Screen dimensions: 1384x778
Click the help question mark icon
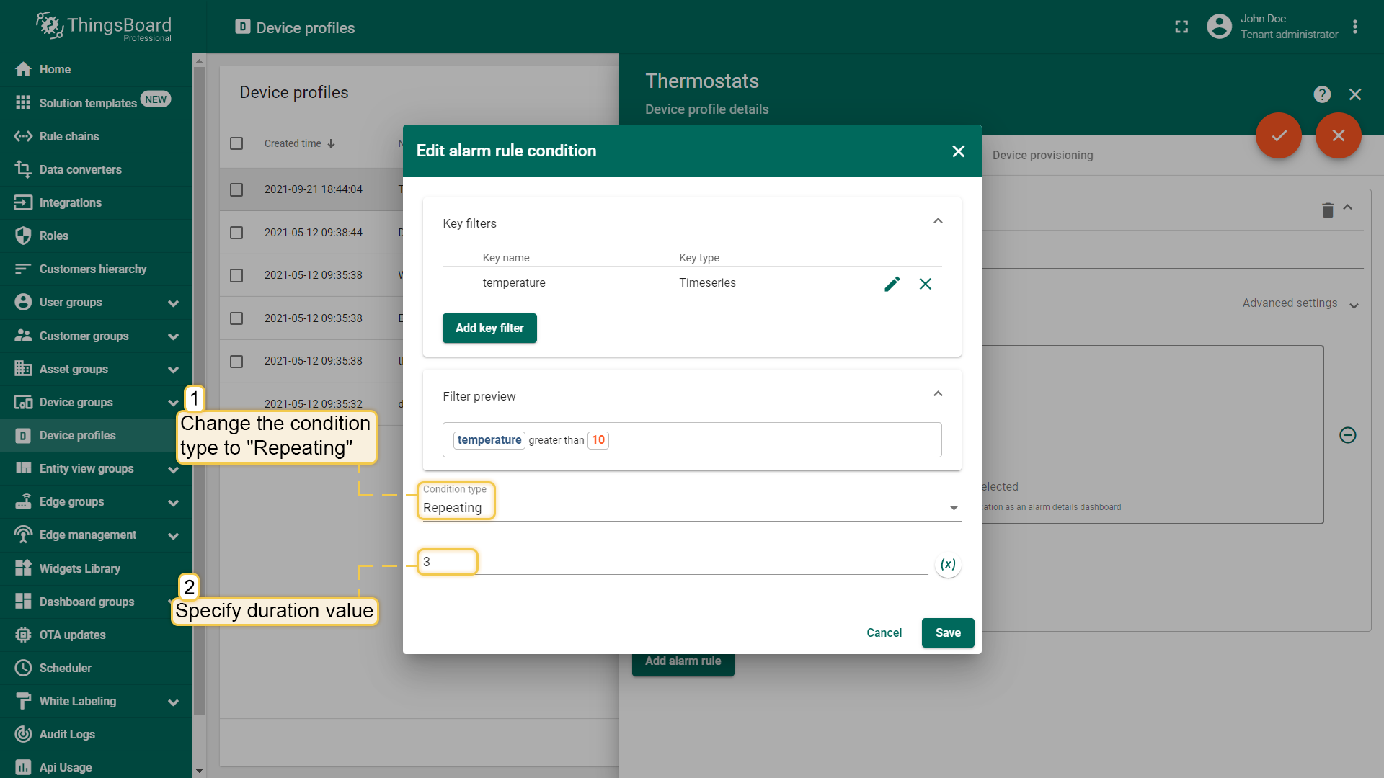click(x=1322, y=94)
